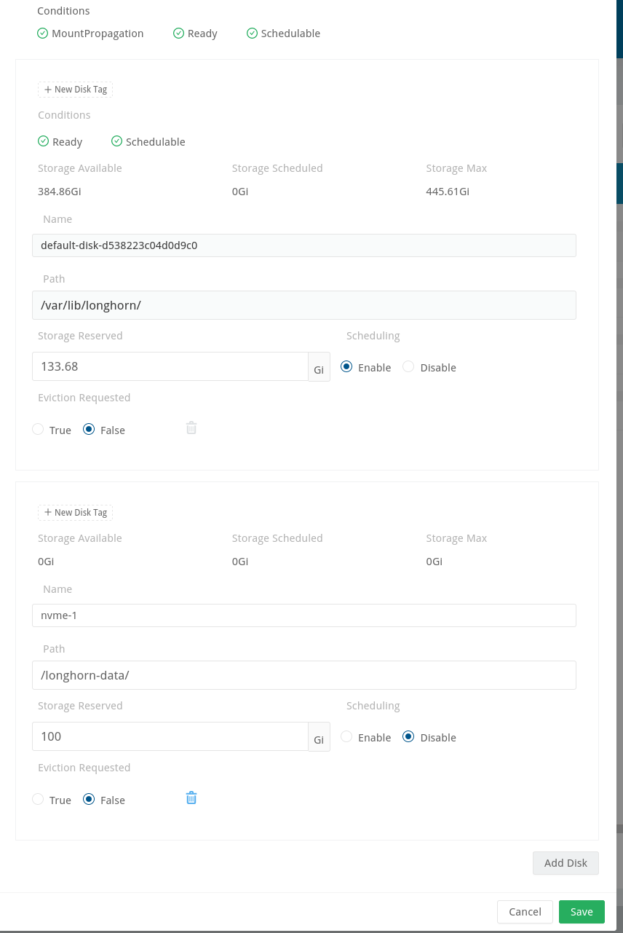623x933 pixels.
Task: Click the nvme-1 name field
Action: tap(304, 615)
